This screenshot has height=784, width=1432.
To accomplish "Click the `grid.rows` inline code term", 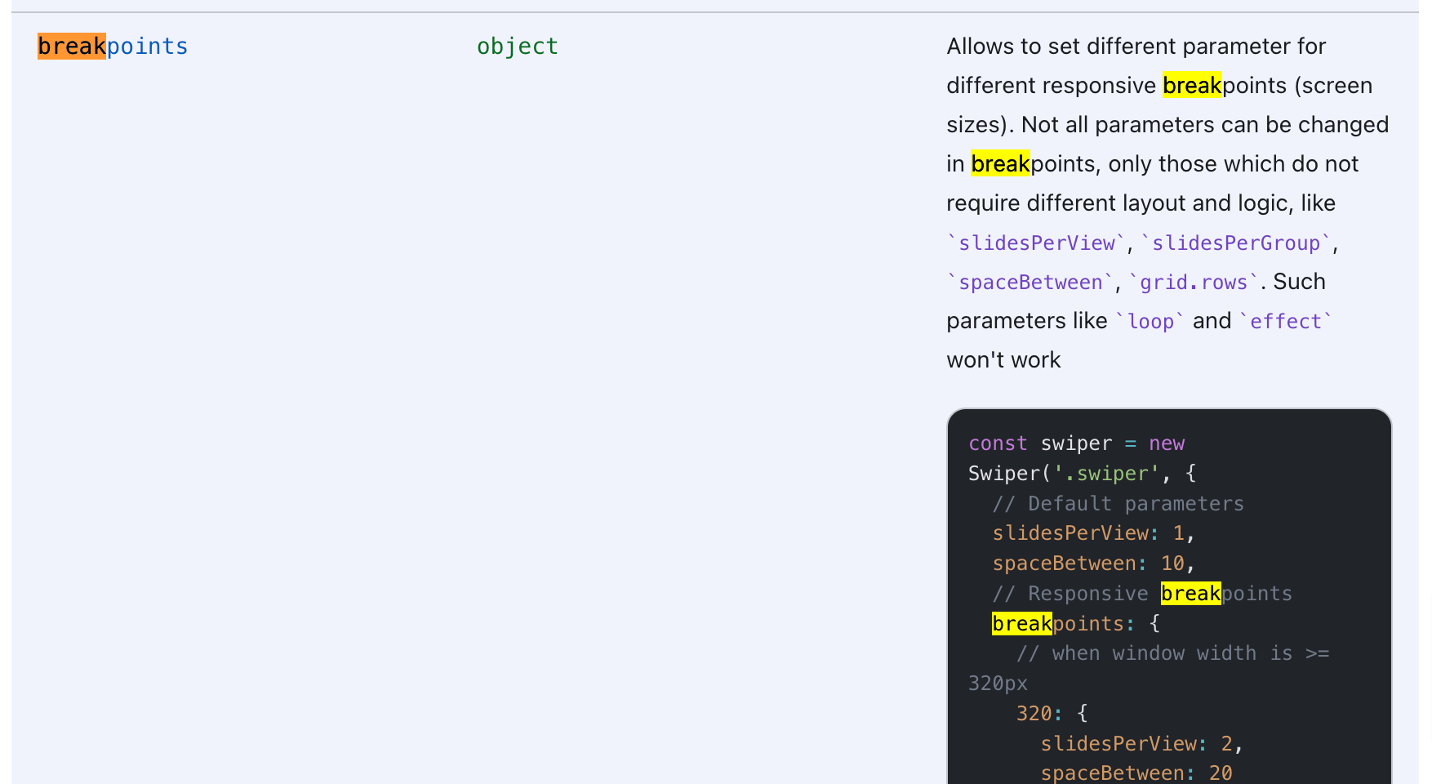I will (1193, 283).
